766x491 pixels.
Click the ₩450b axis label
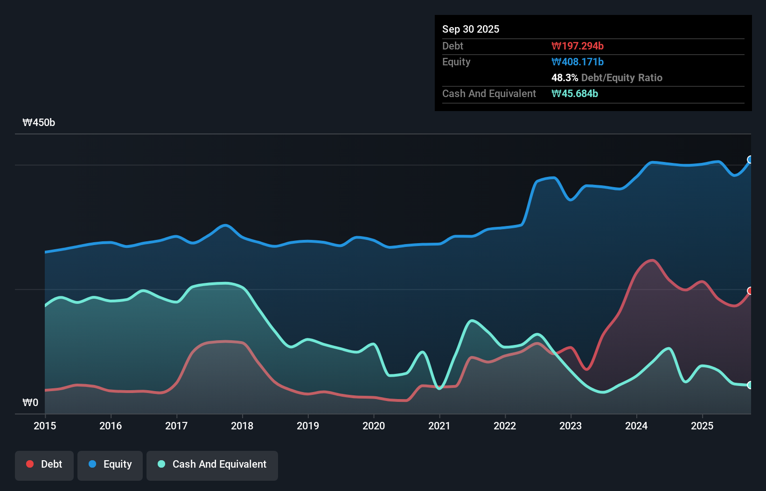39,123
